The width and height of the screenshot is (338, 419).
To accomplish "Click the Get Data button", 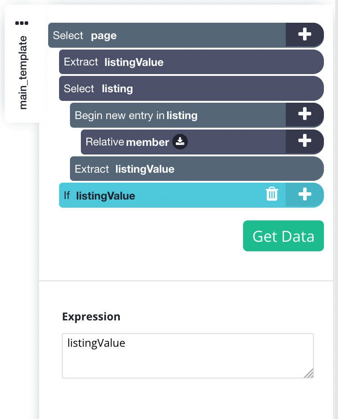I will 283,236.
